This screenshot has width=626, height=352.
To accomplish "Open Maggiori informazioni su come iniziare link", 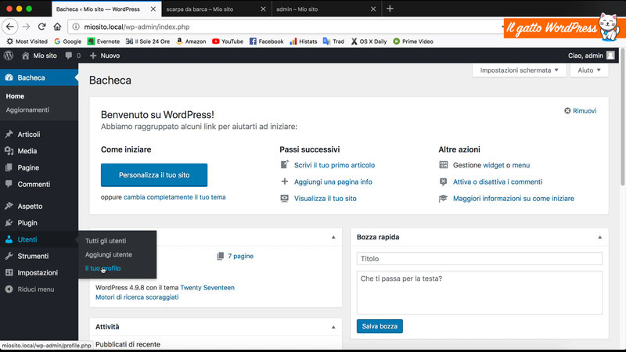I will click(x=513, y=199).
